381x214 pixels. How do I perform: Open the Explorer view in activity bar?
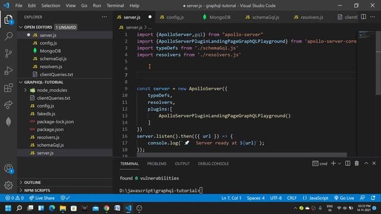[x=8, y=19]
